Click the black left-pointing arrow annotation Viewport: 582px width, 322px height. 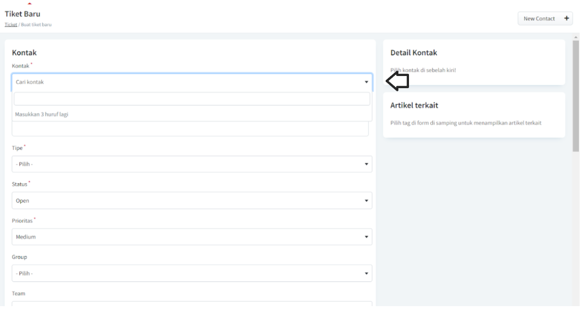(x=397, y=81)
